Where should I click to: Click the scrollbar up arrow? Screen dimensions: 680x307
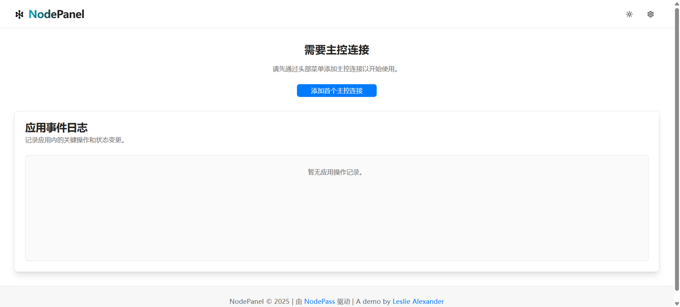(x=677, y=3)
